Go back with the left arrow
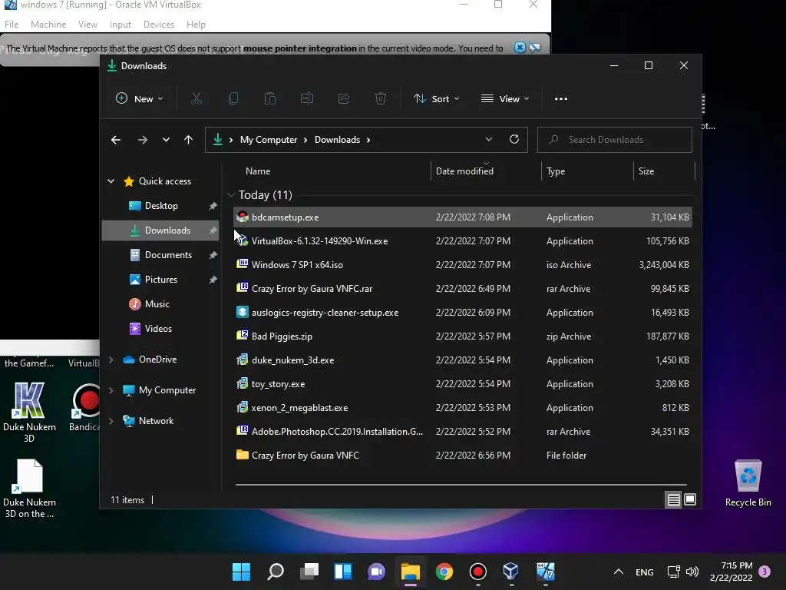 coord(116,140)
